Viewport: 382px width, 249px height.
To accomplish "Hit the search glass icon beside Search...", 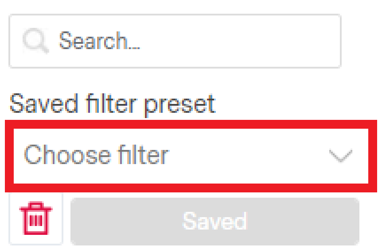I will (35, 42).
